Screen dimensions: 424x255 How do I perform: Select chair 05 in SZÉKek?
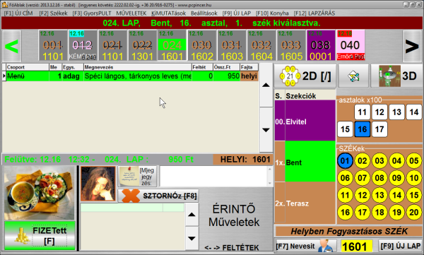[x=413, y=161]
